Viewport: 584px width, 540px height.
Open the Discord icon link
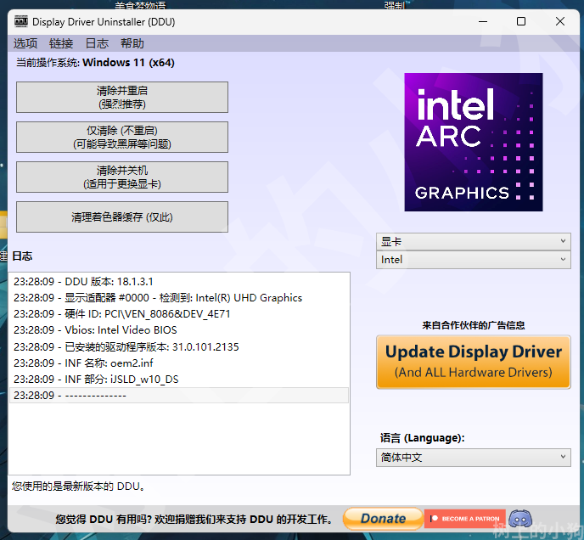pos(520,519)
